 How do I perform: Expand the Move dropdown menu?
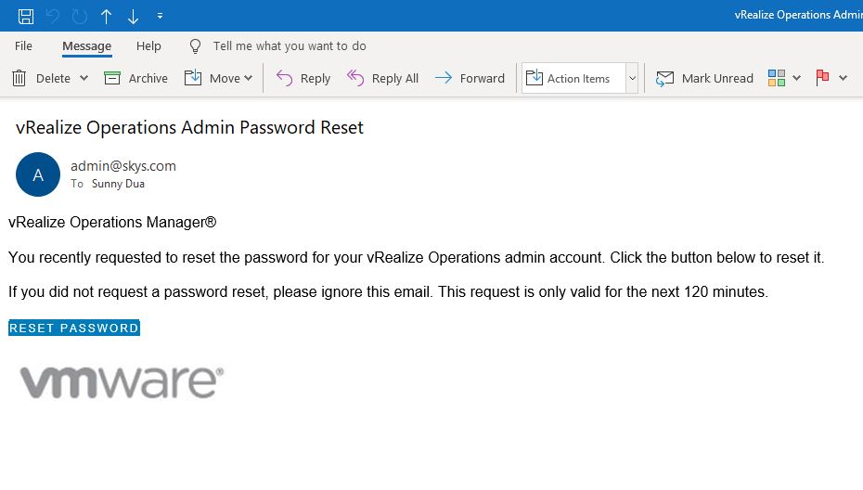point(249,78)
